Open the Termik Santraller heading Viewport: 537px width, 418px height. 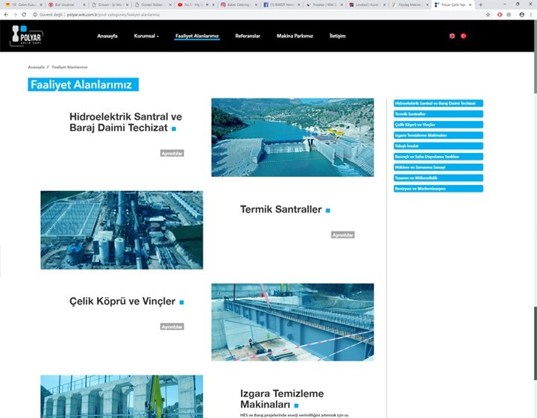tap(281, 209)
